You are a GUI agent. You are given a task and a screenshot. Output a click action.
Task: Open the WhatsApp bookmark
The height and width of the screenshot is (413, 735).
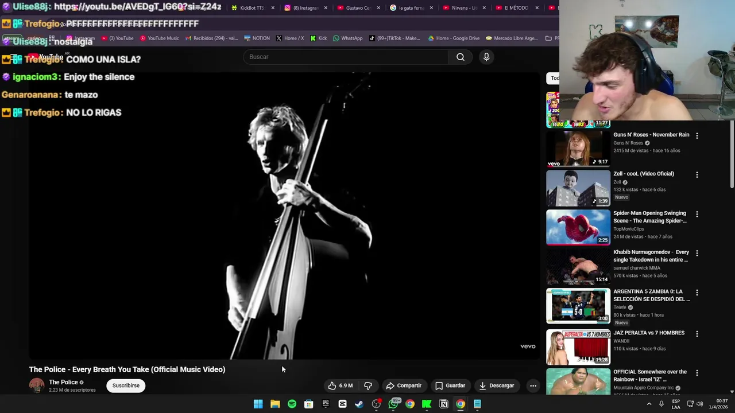[348, 38]
